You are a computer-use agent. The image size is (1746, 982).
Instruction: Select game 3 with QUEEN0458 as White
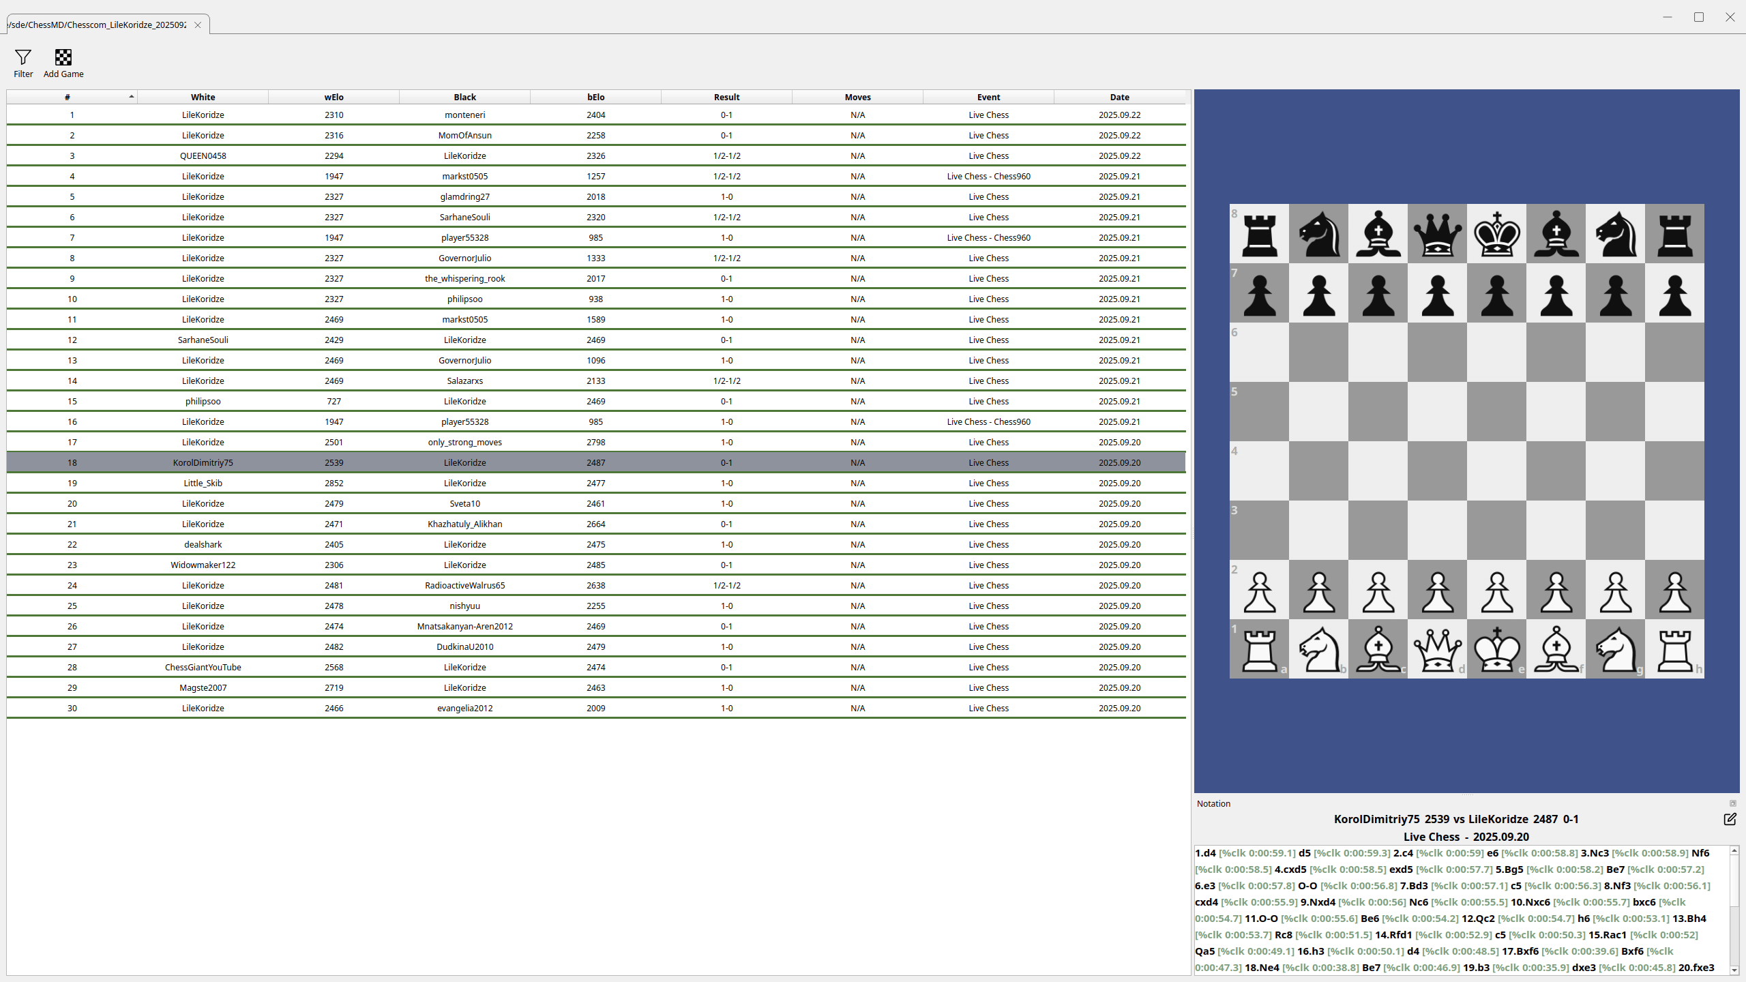point(596,155)
